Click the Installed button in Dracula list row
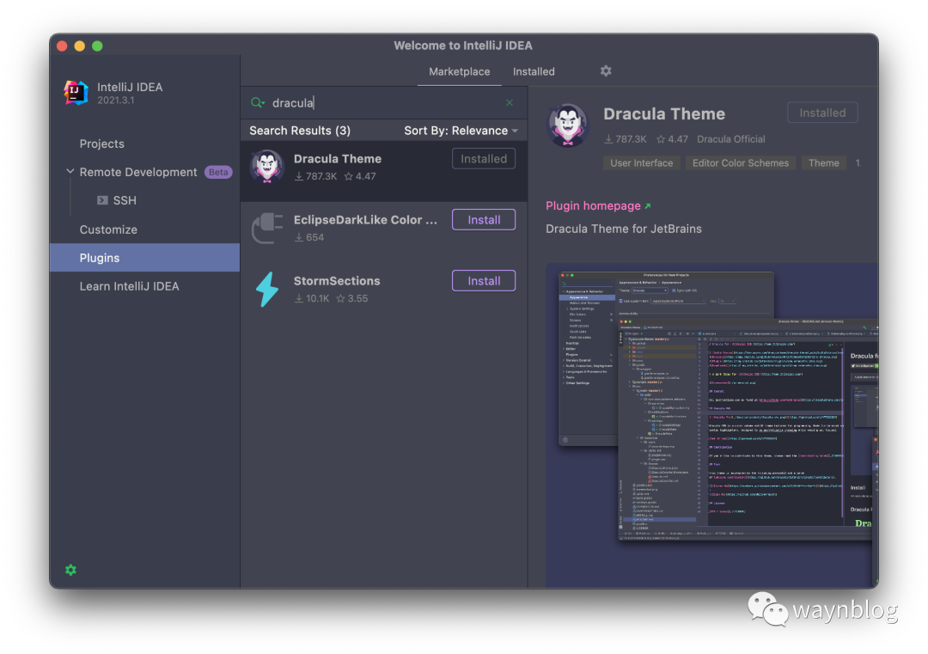Image resolution: width=928 pixels, height=654 pixels. (484, 159)
